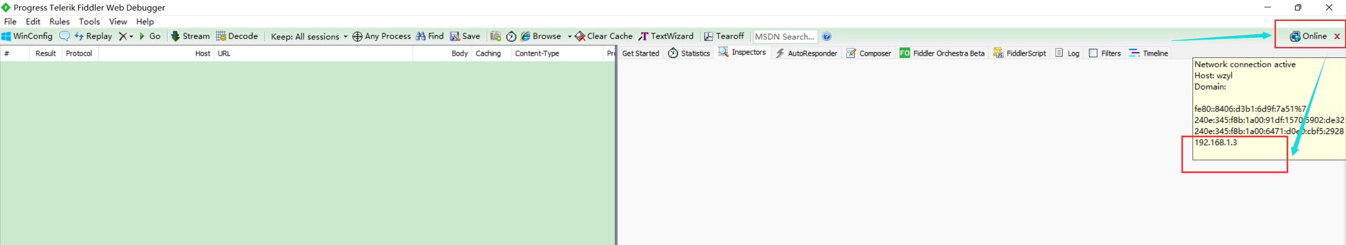Open Keep: All sessions dropdown

coord(309,36)
